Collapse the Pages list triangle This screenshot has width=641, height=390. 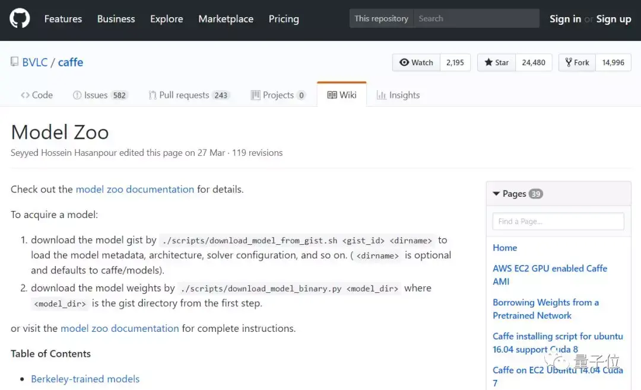[x=496, y=194]
